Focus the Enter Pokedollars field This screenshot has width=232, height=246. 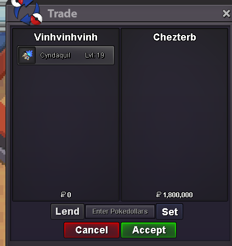120,211
